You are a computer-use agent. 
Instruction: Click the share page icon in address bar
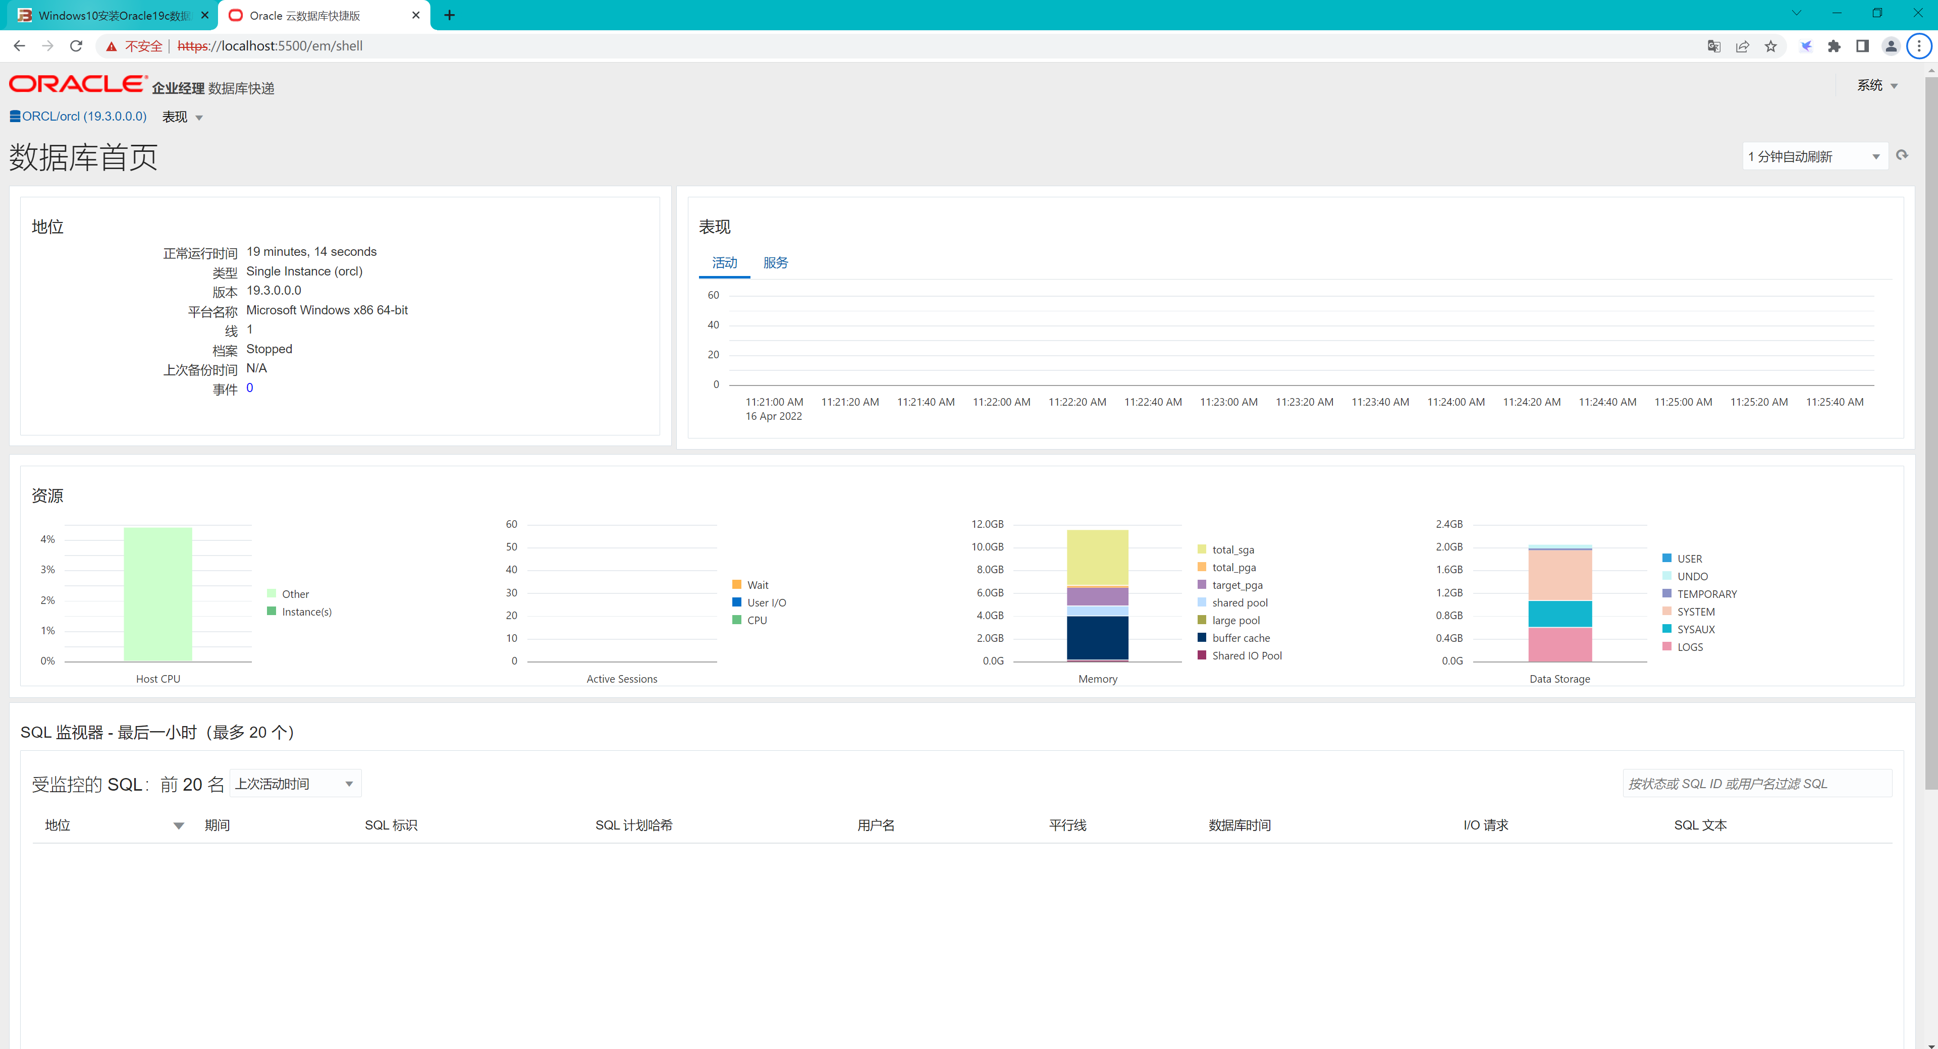(x=1742, y=46)
